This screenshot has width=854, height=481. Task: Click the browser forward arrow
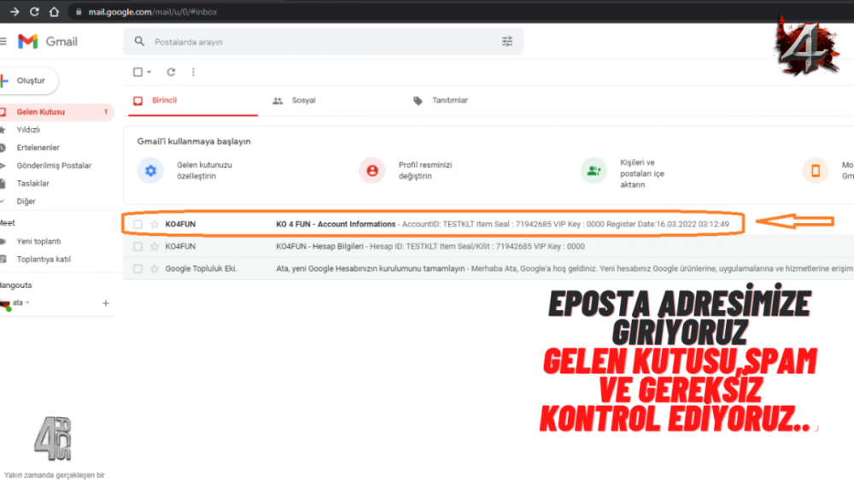pos(15,11)
